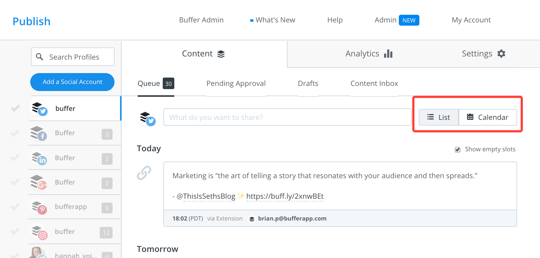Click the Google+ profile avatar icon
This screenshot has width=540, height=258.
[38, 182]
